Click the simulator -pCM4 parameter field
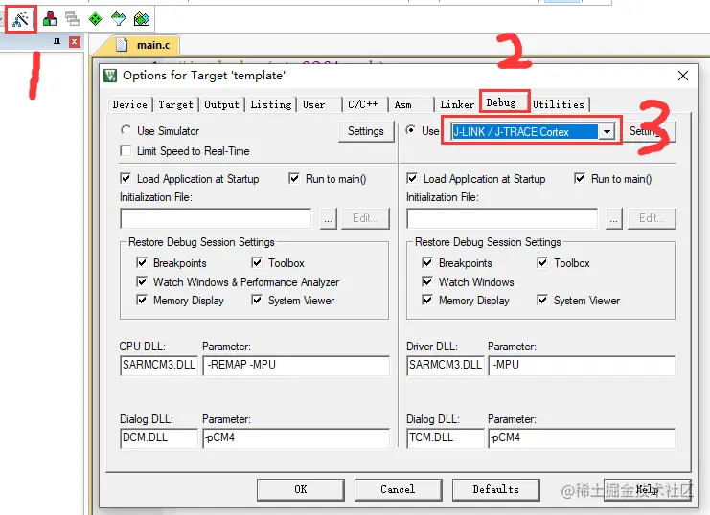Screen dimensions: 710x515 coord(296,438)
